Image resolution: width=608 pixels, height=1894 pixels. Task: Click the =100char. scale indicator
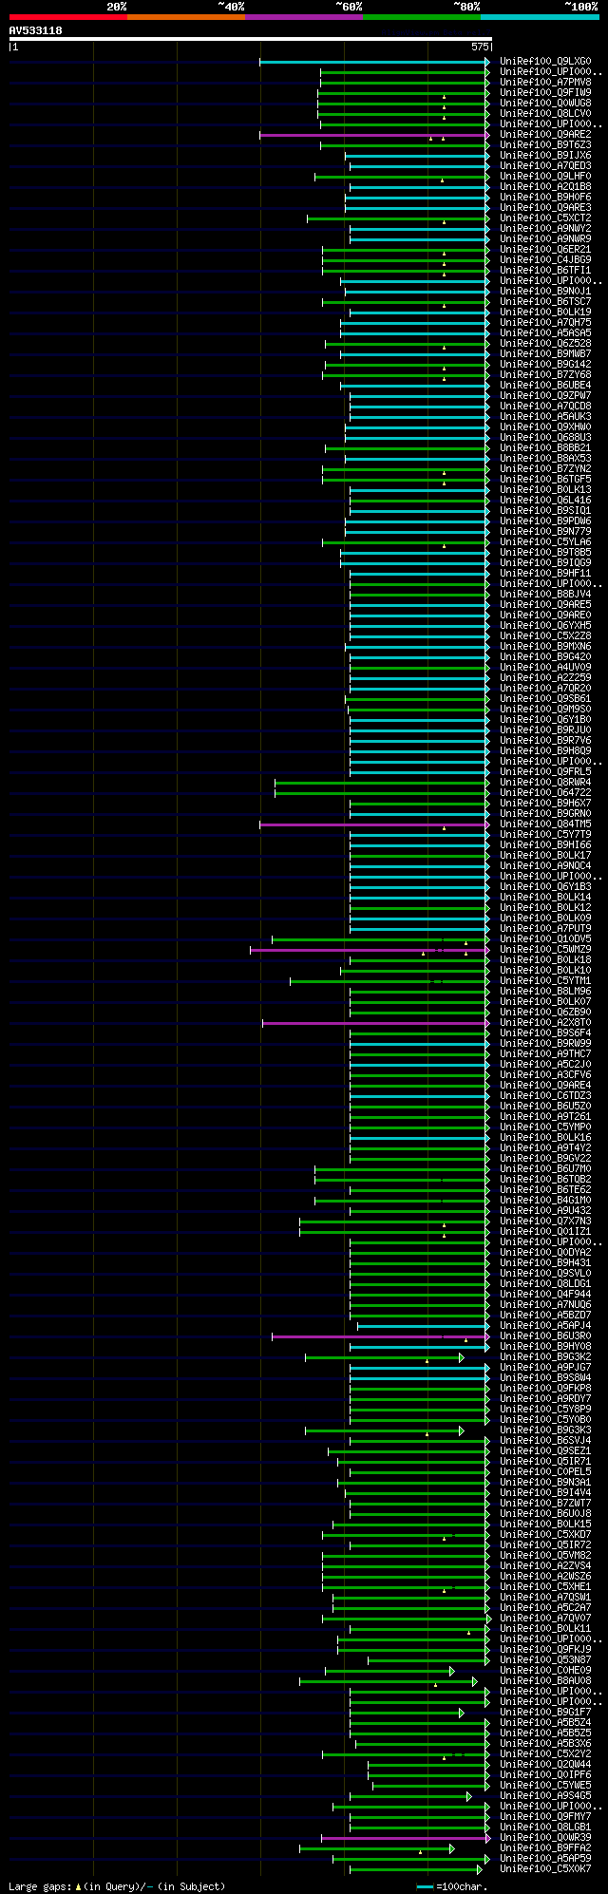453,1886
